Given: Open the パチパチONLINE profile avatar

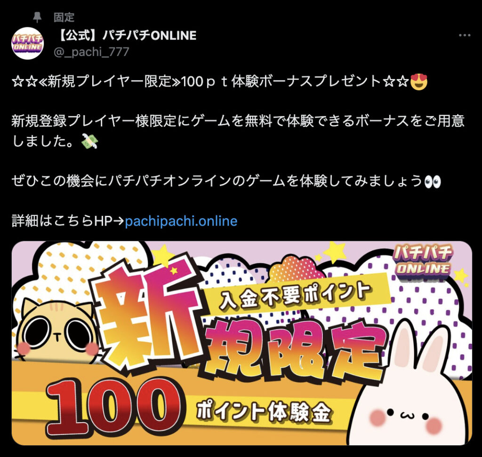Looking at the screenshot, I should click(x=27, y=43).
